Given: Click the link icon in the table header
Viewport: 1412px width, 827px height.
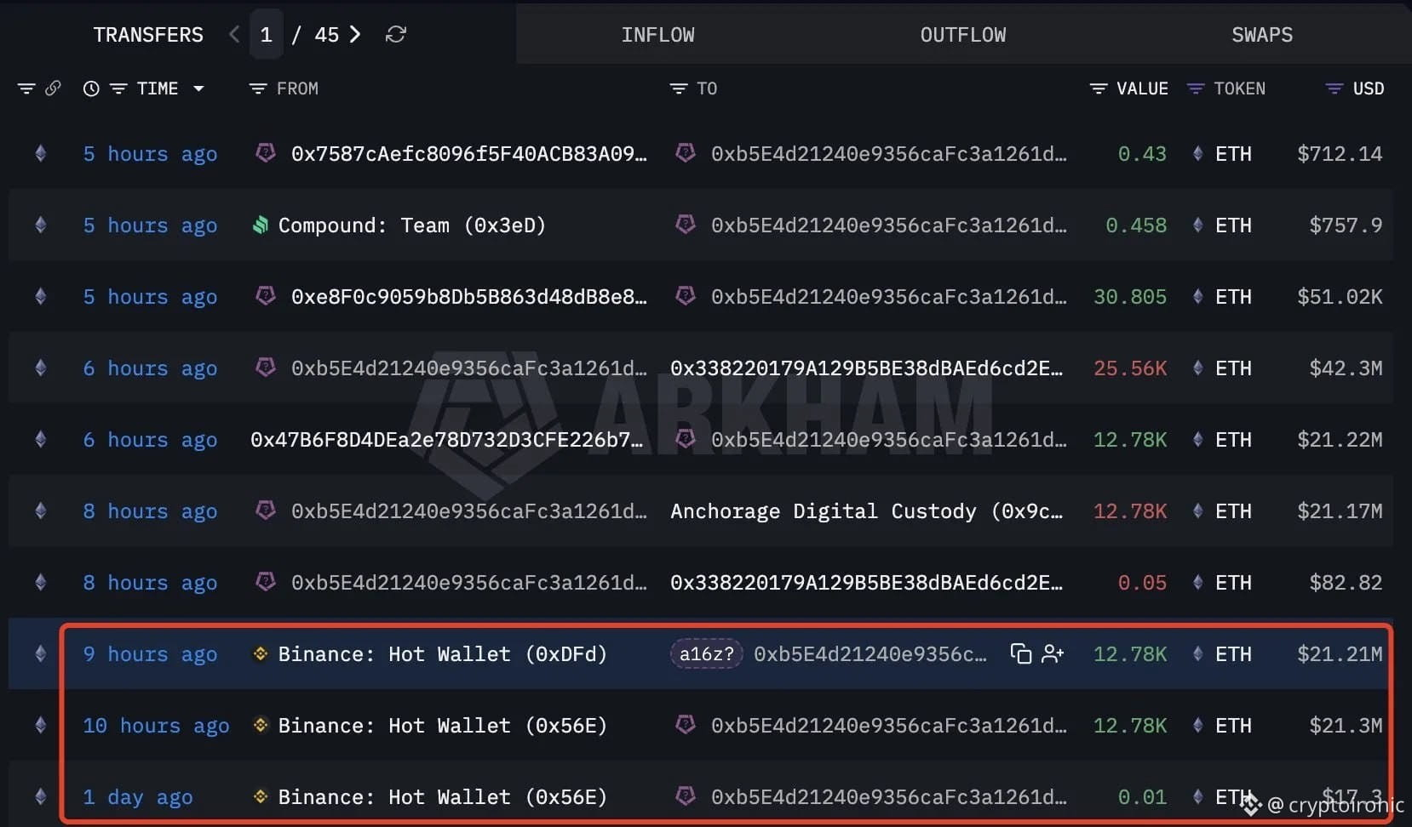Looking at the screenshot, I should click(53, 88).
